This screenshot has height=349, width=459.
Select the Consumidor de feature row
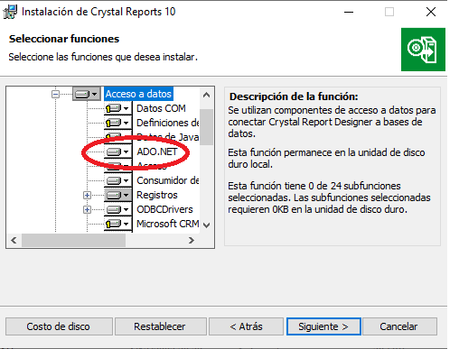coord(168,180)
